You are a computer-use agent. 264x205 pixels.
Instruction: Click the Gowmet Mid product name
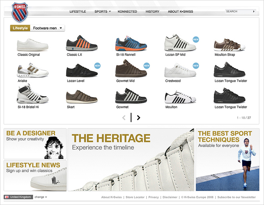[x=126, y=81]
